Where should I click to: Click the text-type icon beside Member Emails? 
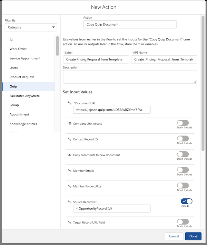click(69, 170)
